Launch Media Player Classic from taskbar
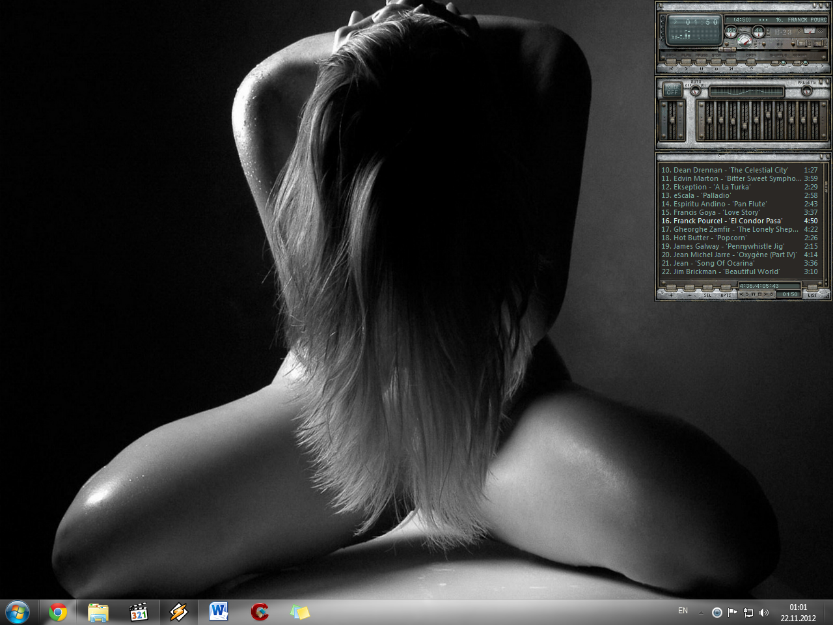The width and height of the screenshot is (833, 625). tap(139, 612)
